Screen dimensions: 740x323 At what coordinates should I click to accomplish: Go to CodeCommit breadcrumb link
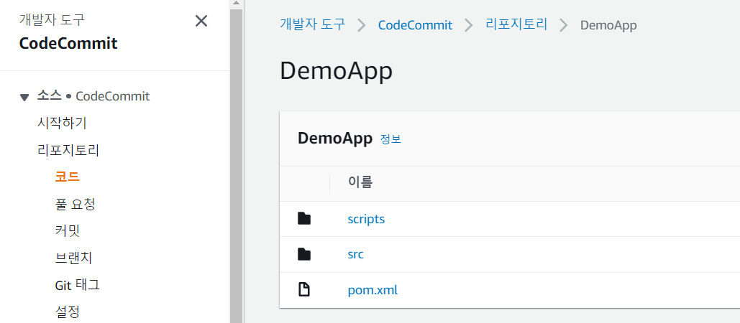tap(416, 25)
